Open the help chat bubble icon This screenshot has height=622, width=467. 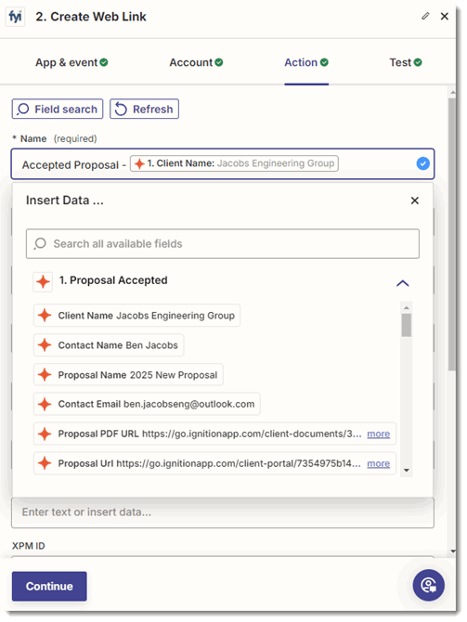429,585
